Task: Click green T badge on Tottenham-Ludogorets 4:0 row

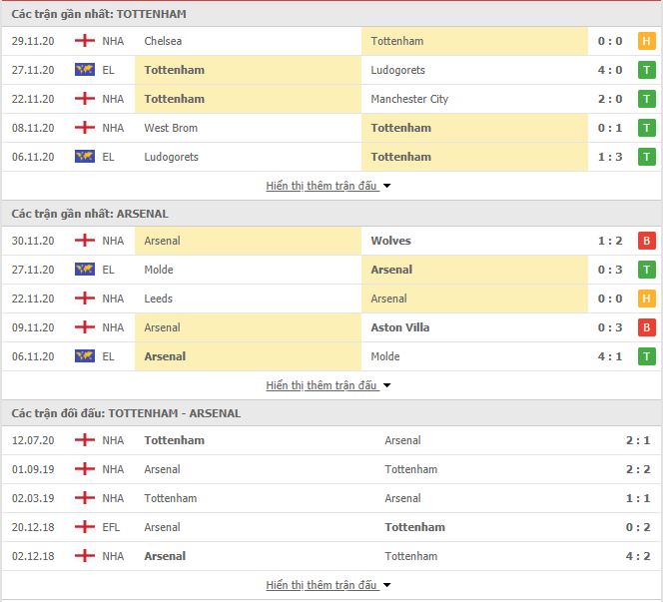Action: tap(646, 70)
